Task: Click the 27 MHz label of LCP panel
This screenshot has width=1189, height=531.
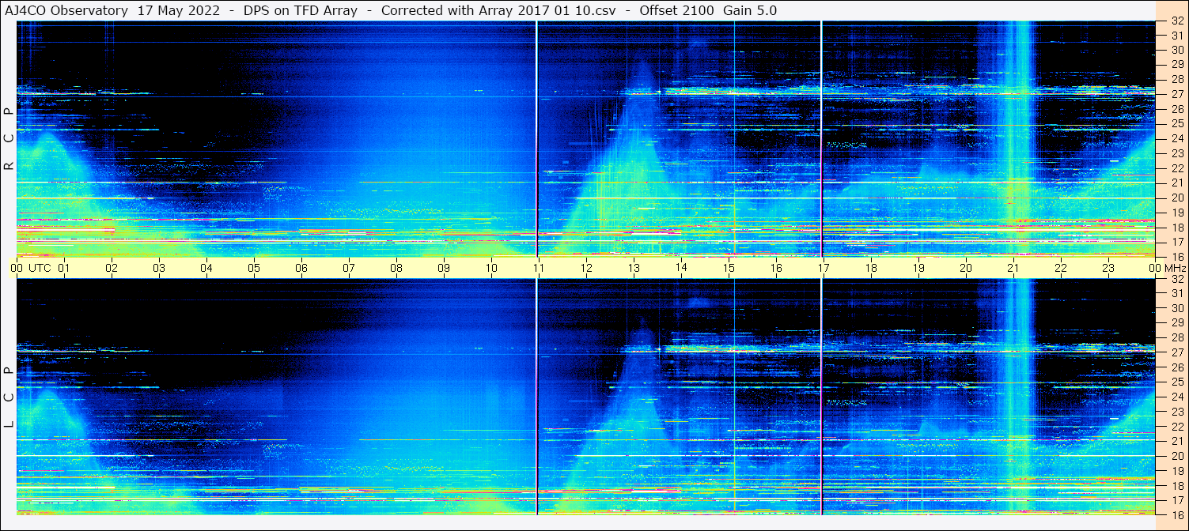Action: tap(1177, 352)
